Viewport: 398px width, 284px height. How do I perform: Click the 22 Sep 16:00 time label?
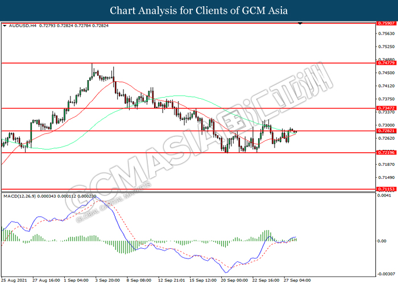click(x=266, y=280)
